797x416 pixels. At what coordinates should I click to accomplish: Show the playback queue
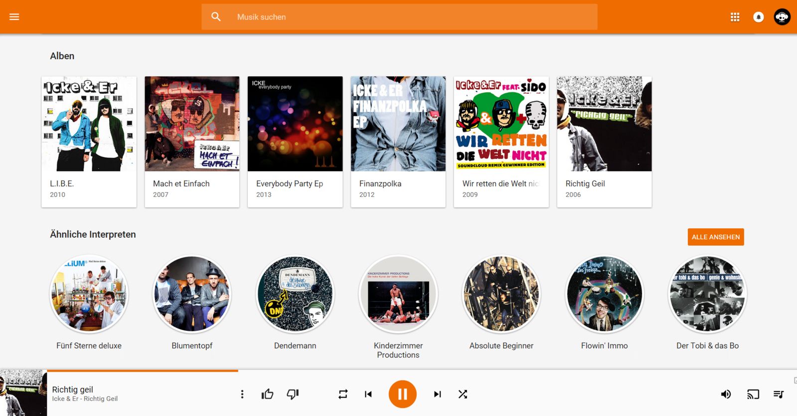778,394
